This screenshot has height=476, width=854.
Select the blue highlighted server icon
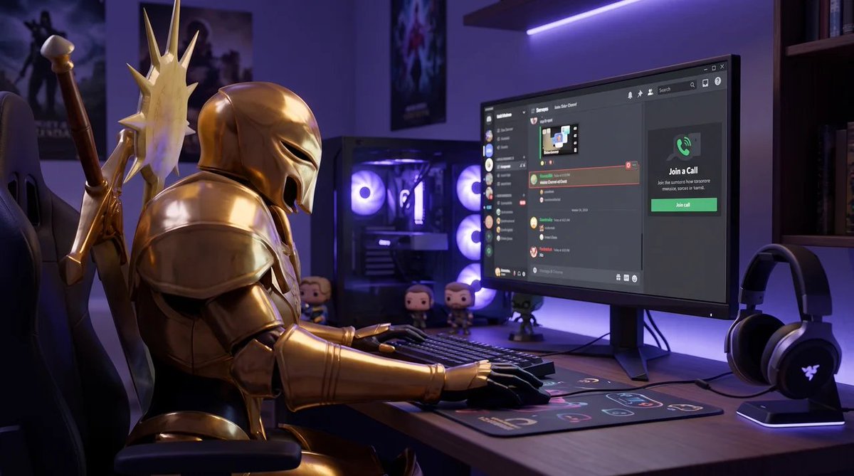(489, 150)
